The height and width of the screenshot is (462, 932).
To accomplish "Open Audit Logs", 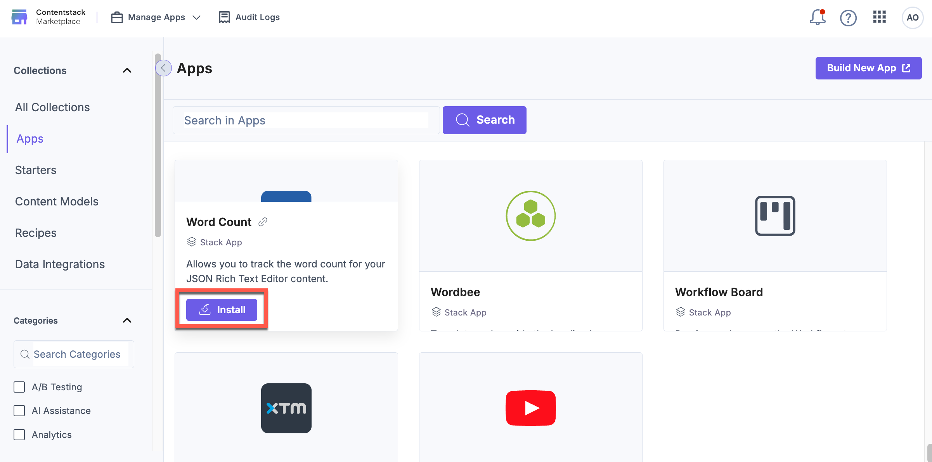I will pos(249,17).
